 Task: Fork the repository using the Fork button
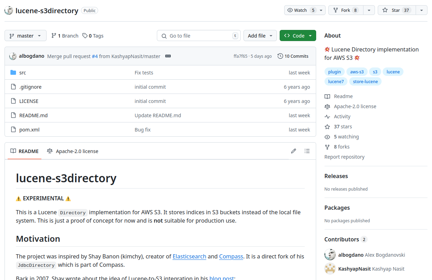pyautogui.click(x=346, y=10)
